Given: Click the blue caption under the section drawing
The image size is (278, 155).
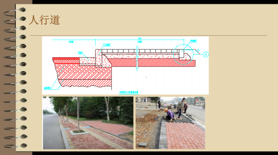Looking at the screenshot, I should point(129,92).
